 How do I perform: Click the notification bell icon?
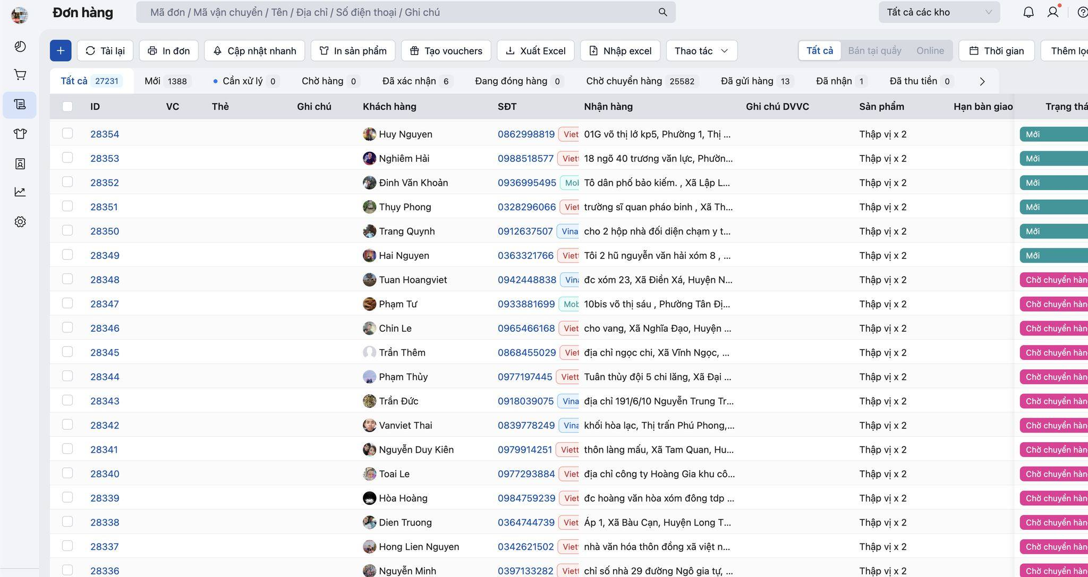tap(1028, 12)
